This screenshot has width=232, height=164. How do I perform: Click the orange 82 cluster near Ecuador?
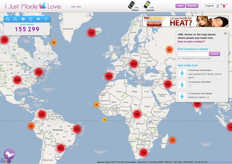click(31, 126)
